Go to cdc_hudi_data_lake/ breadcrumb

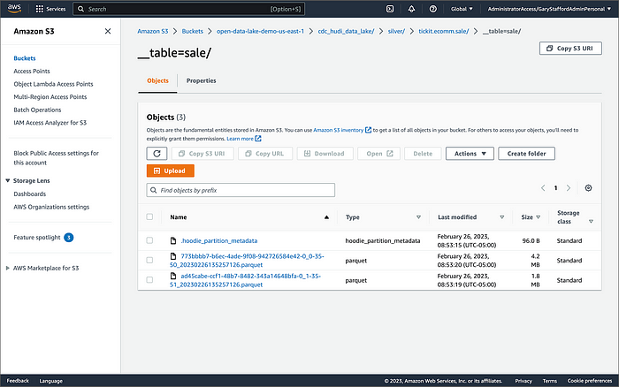pyautogui.click(x=346, y=31)
